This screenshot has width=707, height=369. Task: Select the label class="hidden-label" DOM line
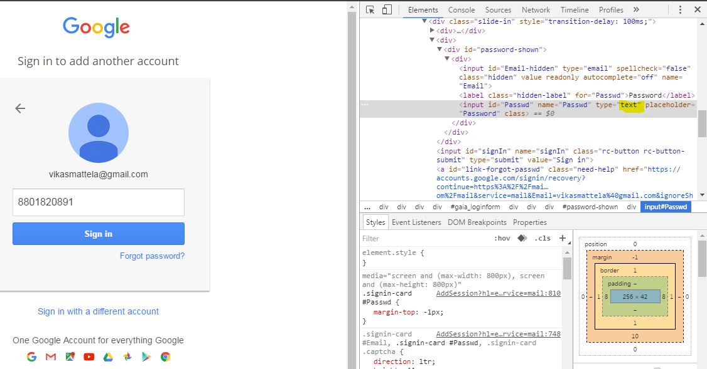[x=576, y=95]
